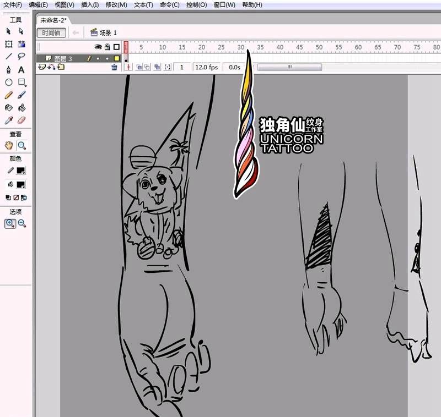Open the 修改(M) menu

click(116, 5)
